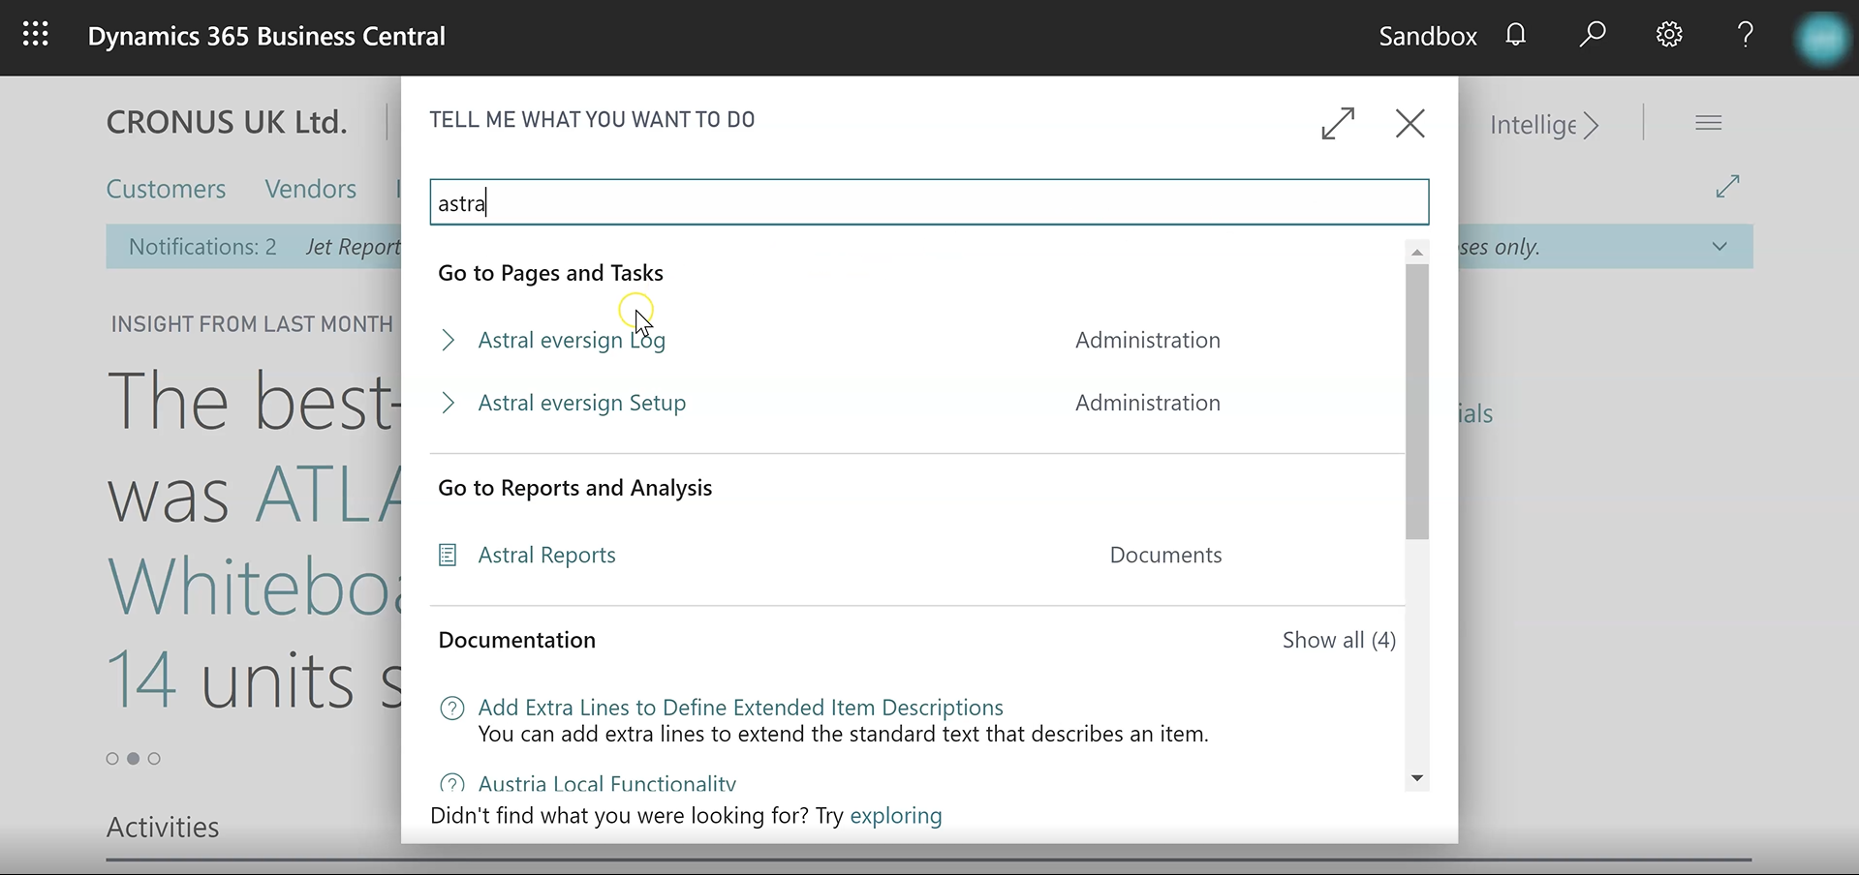The width and height of the screenshot is (1859, 875).
Task: Expand the search dialog to full size
Action: point(1338,123)
